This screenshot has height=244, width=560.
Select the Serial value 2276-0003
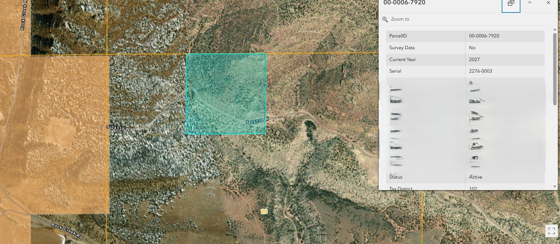click(x=481, y=71)
